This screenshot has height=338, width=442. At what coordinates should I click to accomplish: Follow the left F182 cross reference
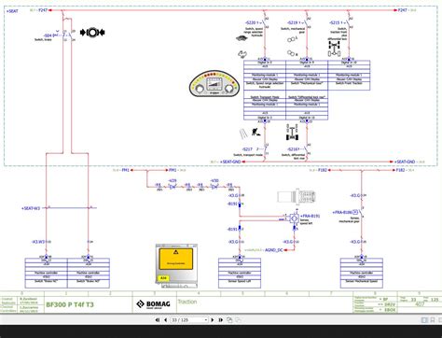coord(323,170)
